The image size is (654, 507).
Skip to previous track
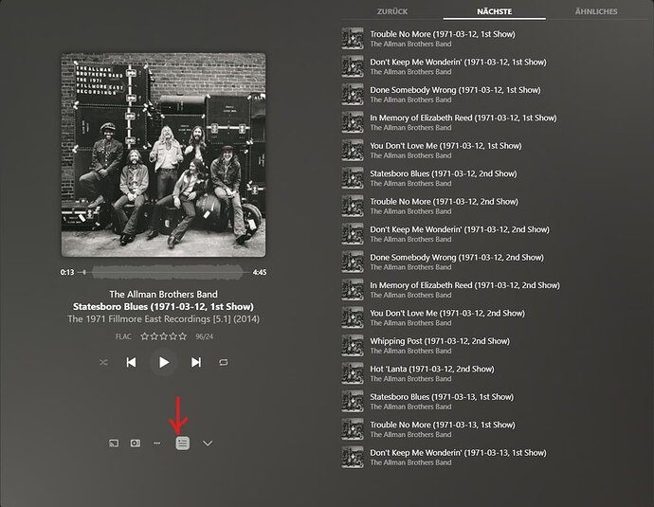(131, 362)
